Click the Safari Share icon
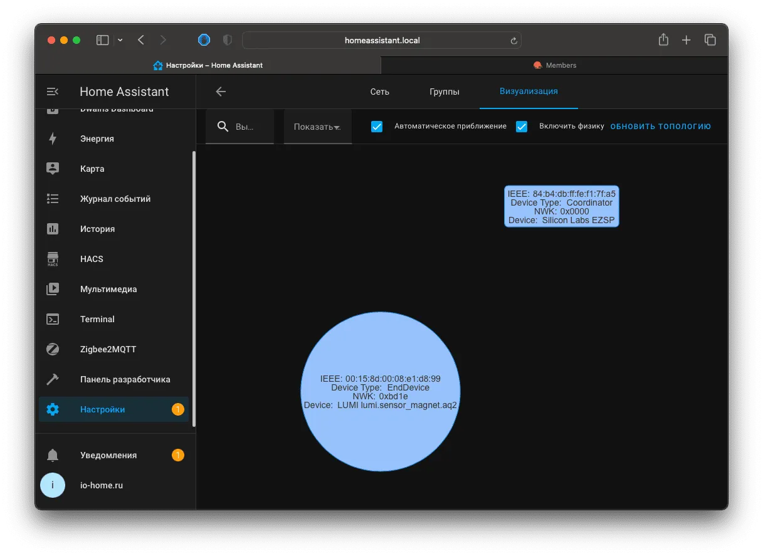This screenshot has width=763, height=556. point(663,39)
